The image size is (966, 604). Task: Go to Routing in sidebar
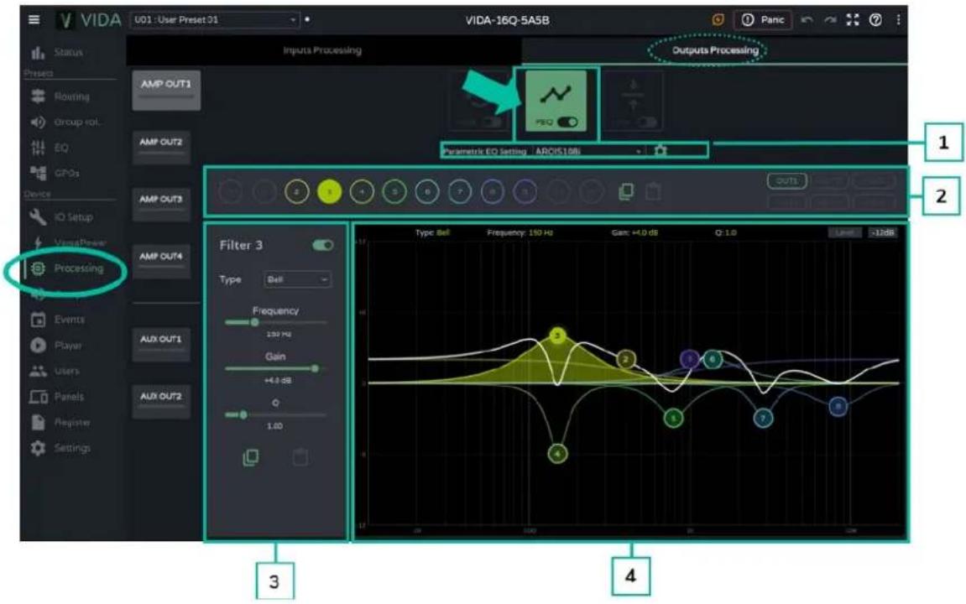click(60, 96)
